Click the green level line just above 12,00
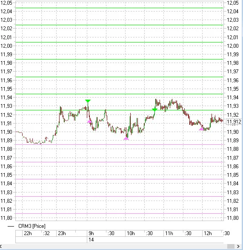Viewport: 243px width, 250px height. [x=119, y=42]
